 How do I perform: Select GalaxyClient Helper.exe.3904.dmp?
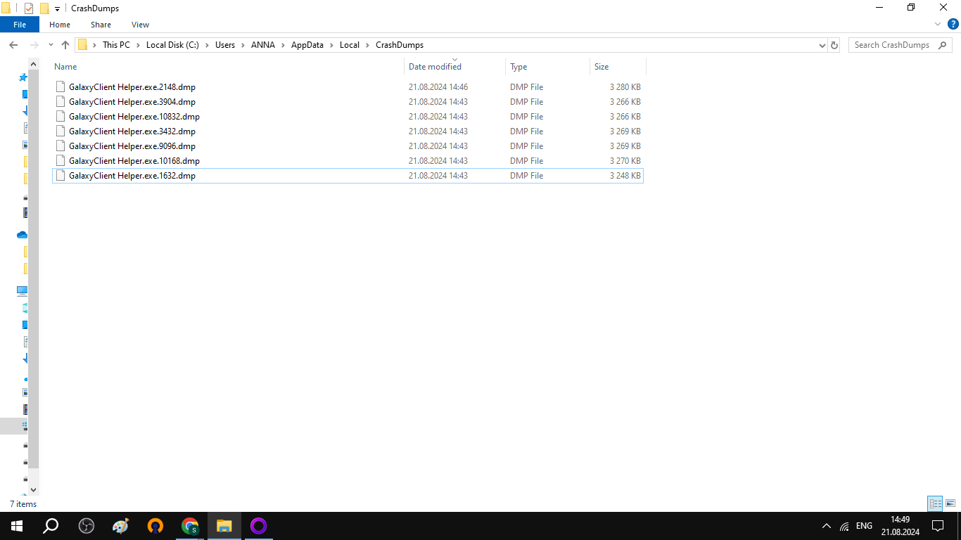(348, 102)
